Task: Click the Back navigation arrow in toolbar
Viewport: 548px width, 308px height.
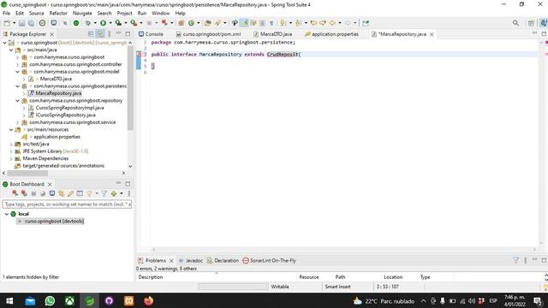Action: point(332,23)
